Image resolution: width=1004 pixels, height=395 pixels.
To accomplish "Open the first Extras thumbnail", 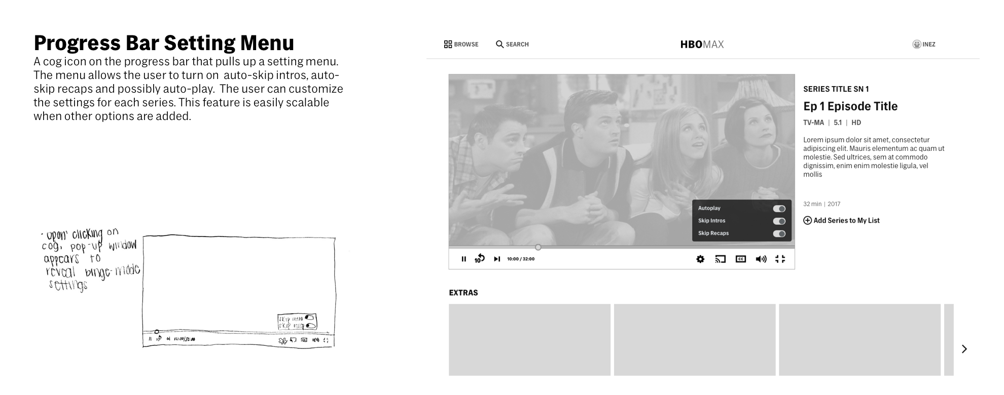I will tap(529, 340).
